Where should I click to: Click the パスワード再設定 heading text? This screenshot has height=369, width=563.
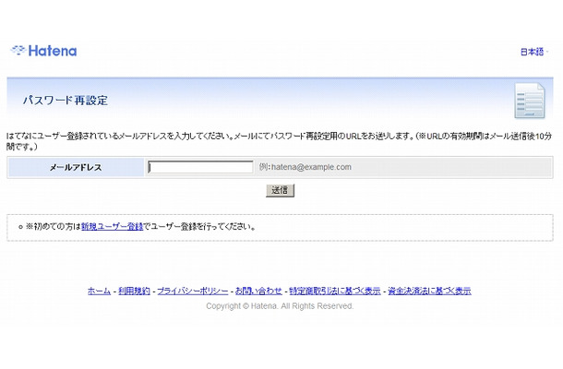(66, 101)
